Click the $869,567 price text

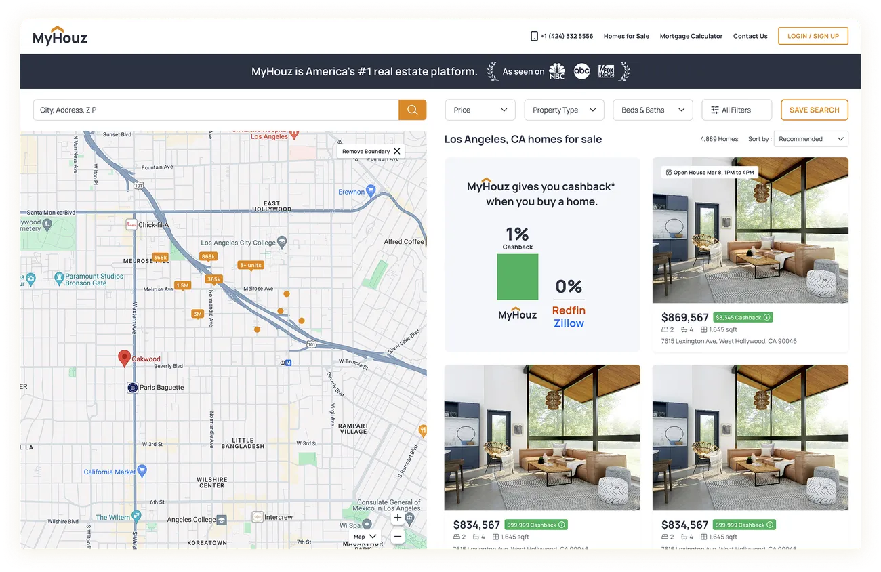pos(684,317)
